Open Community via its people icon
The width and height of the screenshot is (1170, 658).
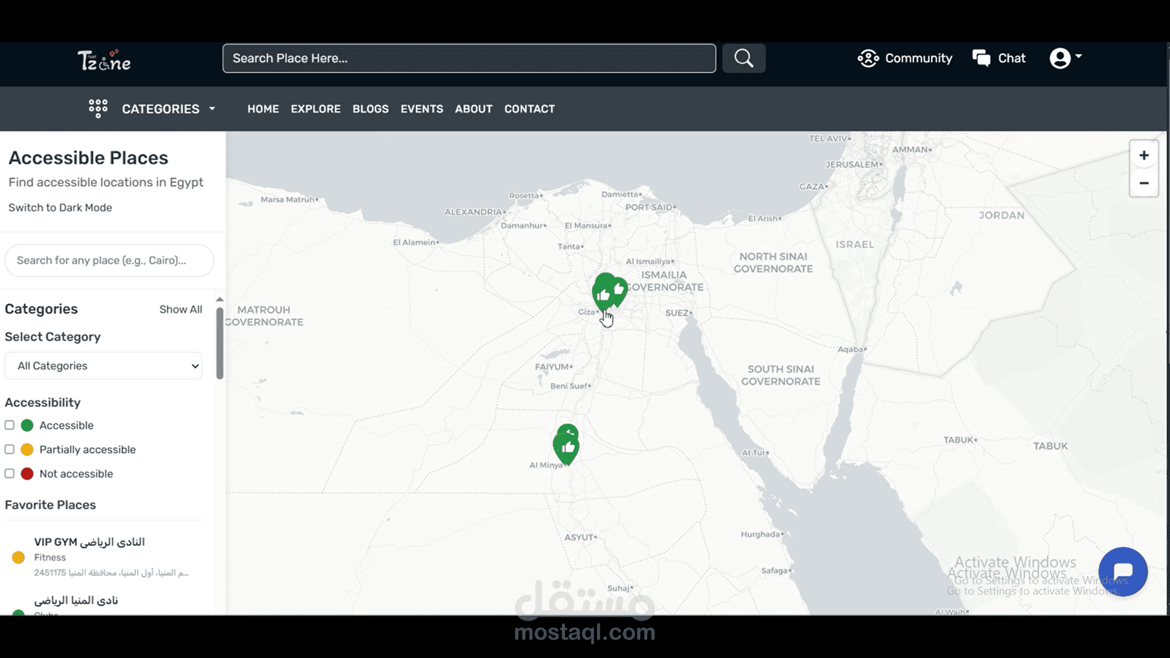pyautogui.click(x=868, y=58)
